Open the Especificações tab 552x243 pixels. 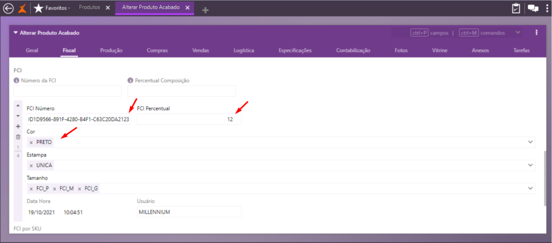pyautogui.click(x=295, y=50)
